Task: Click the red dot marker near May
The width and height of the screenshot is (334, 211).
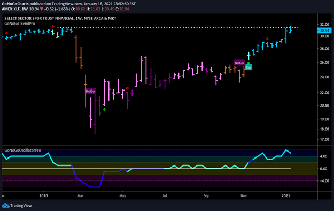Action: coord(127,88)
